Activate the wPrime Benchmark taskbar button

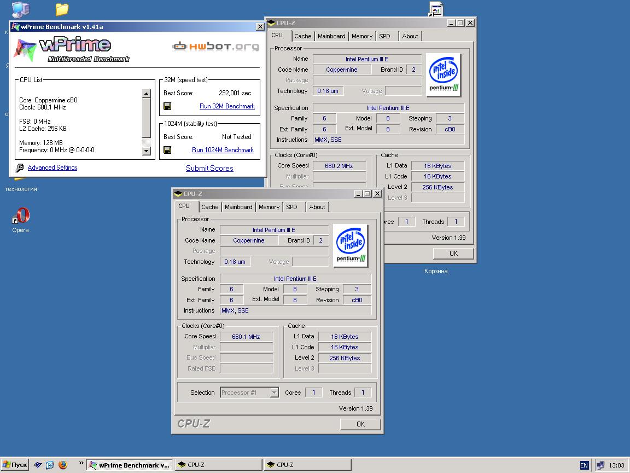[x=130, y=465]
